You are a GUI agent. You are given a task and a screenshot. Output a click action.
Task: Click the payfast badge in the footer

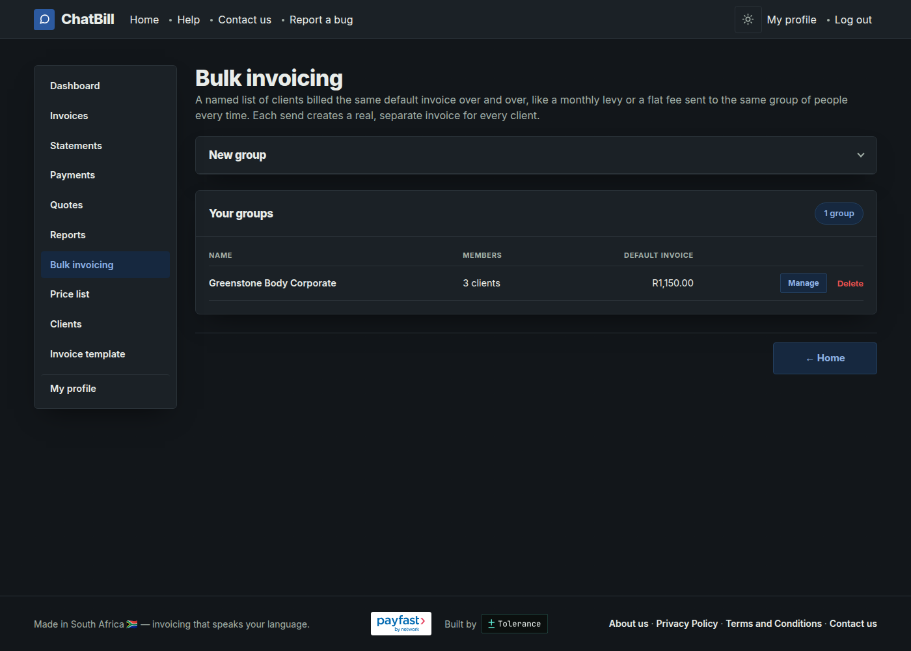pyautogui.click(x=401, y=624)
